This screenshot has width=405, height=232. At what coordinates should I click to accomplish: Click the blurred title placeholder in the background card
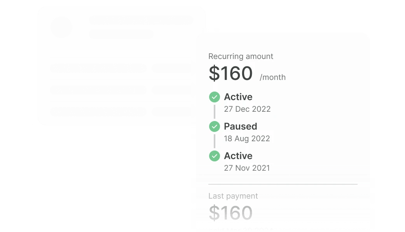coord(142,21)
